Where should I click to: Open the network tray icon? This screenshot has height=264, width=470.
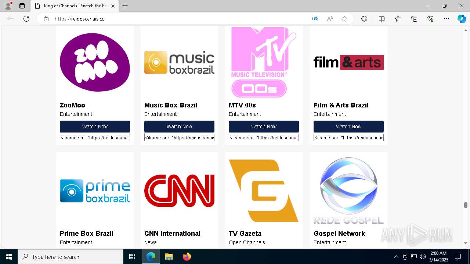click(414, 257)
